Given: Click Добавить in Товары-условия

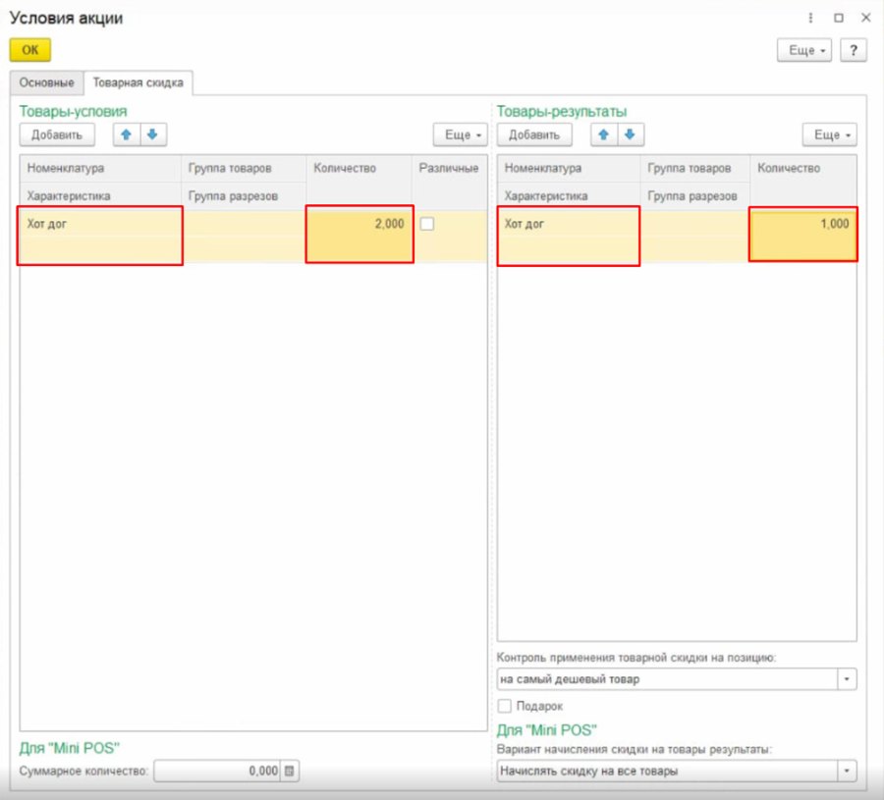Looking at the screenshot, I should tap(57, 134).
